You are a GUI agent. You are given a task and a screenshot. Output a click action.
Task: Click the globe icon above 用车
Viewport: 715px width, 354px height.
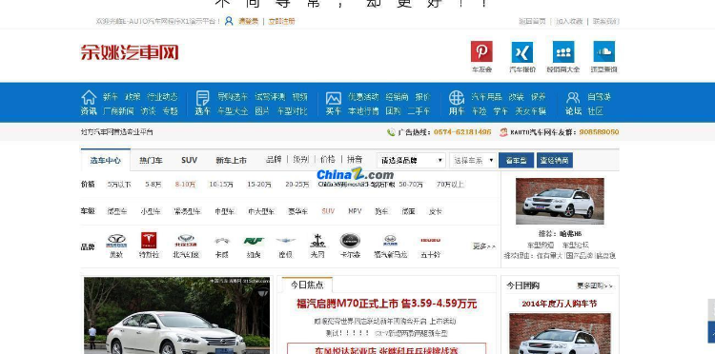pos(457,97)
